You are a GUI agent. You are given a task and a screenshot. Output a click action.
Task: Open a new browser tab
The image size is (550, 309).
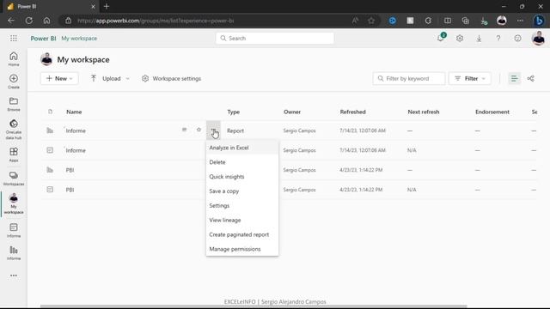tap(107, 6)
